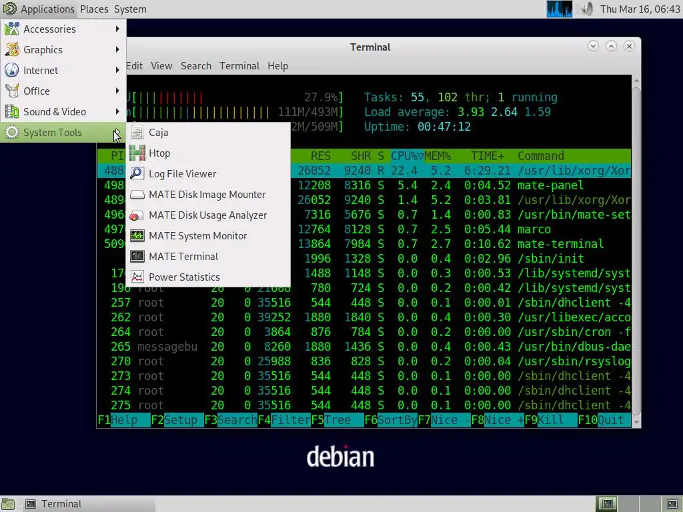Open the Terminal window's Search menu
Viewport: 683px width, 512px height.
196,66
